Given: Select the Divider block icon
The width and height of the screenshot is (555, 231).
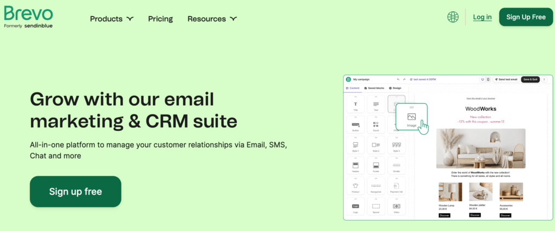Looking at the screenshot, I should pos(396,165).
